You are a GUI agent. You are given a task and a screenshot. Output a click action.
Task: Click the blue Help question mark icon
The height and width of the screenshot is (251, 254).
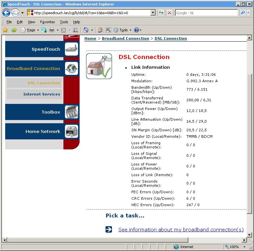(x=137, y=30)
